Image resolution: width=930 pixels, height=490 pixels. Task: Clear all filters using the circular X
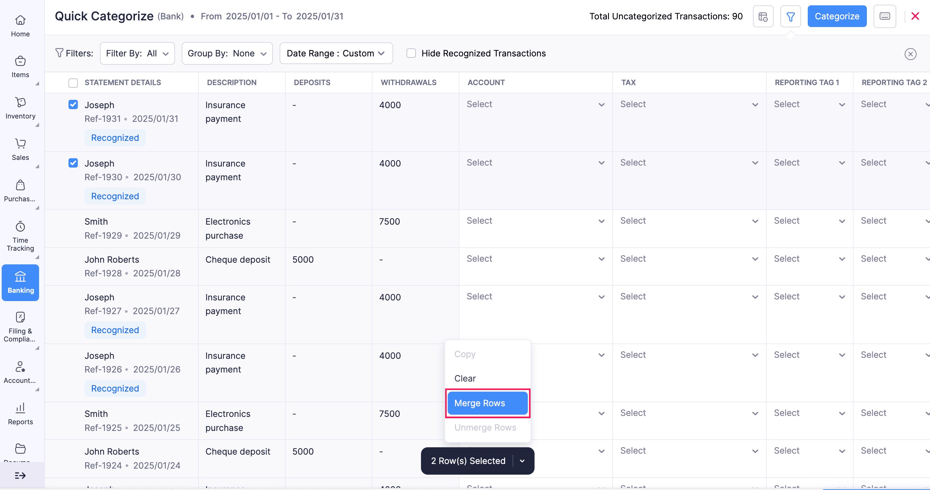(x=910, y=54)
